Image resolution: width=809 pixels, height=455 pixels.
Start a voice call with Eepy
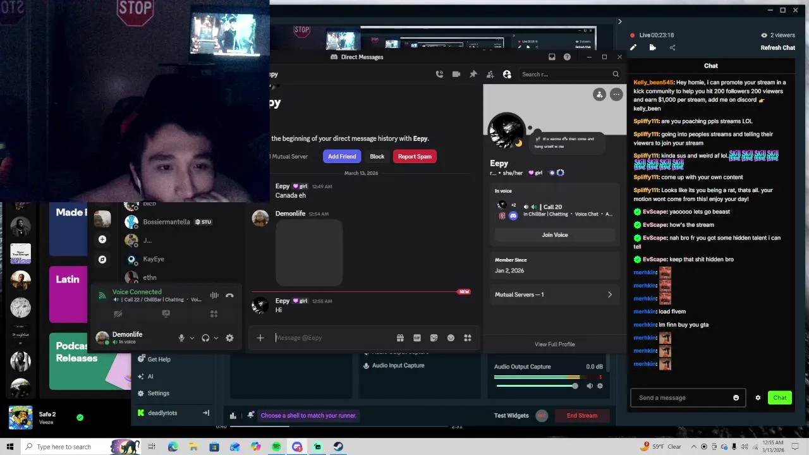(x=439, y=74)
